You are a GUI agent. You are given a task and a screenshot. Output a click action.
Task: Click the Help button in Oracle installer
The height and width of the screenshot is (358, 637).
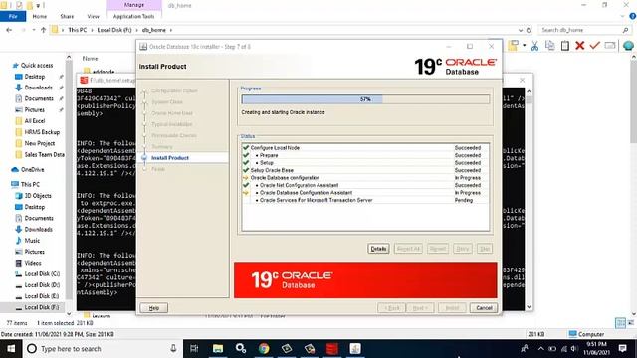click(x=153, y=308)
